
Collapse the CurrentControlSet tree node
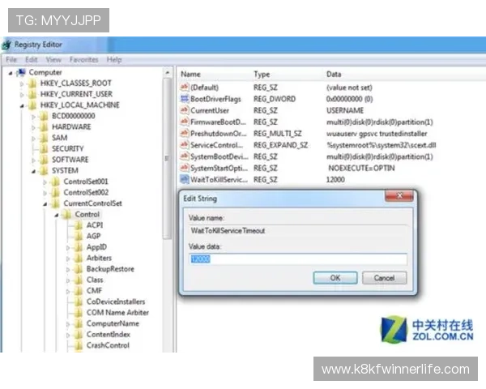45,203
